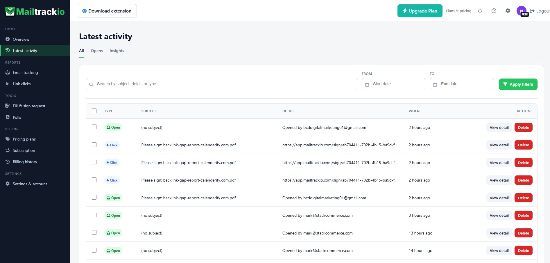Click the first Click type badge

click(112, 145)
